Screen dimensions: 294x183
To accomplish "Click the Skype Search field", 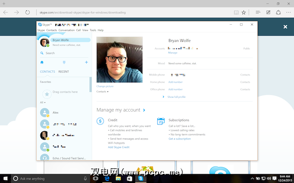I will pos(64,53).
